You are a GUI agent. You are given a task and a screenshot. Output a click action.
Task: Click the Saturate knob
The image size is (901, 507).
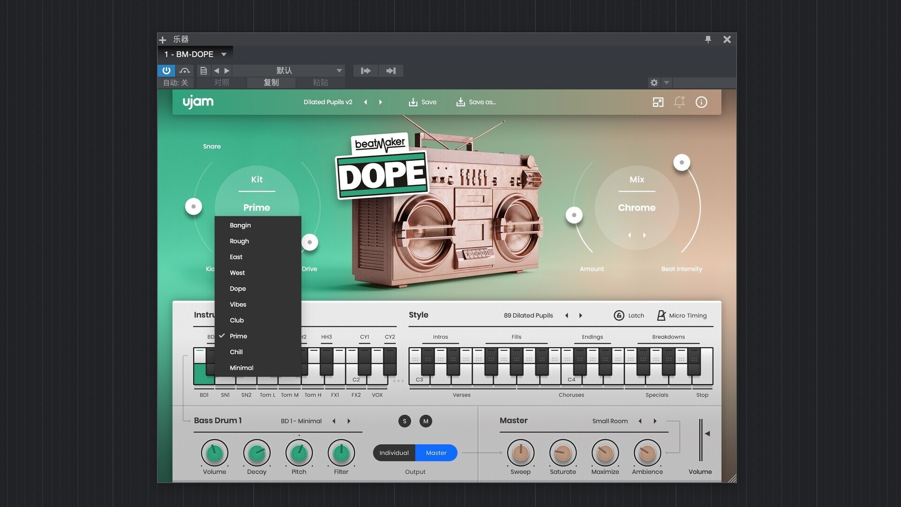click(x=563, y=453)
